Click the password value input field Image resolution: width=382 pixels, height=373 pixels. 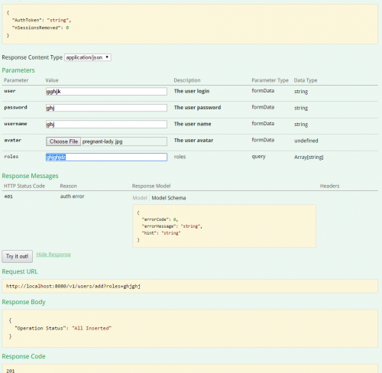[x=106, y=108]
